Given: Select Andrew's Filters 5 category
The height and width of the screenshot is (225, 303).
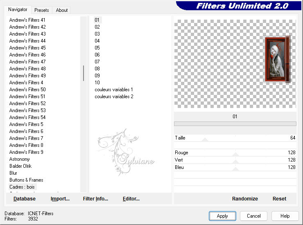Looking at the screenshot, I should click(26, 124).
